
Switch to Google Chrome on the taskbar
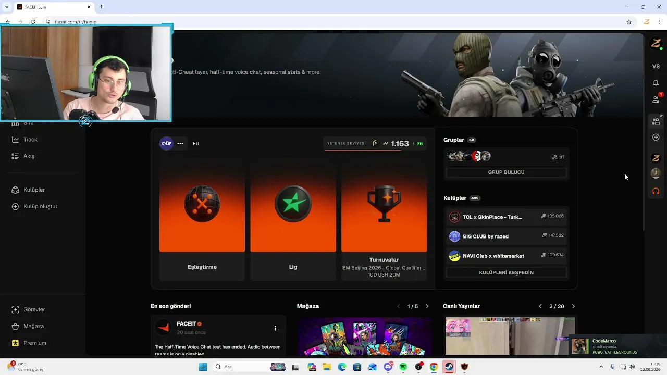click(434, 367)
